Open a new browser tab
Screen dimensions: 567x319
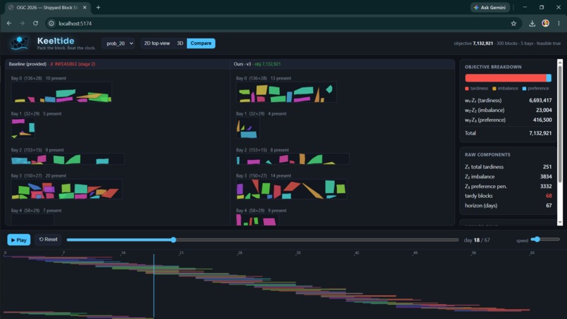pos(98,7)
